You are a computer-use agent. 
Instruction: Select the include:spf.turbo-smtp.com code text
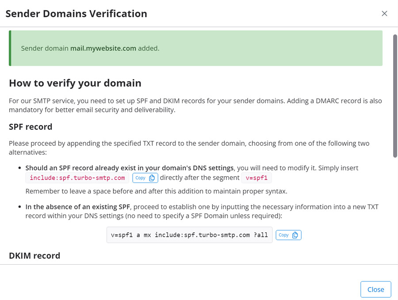pyautogui.click(x=77, y=178)
